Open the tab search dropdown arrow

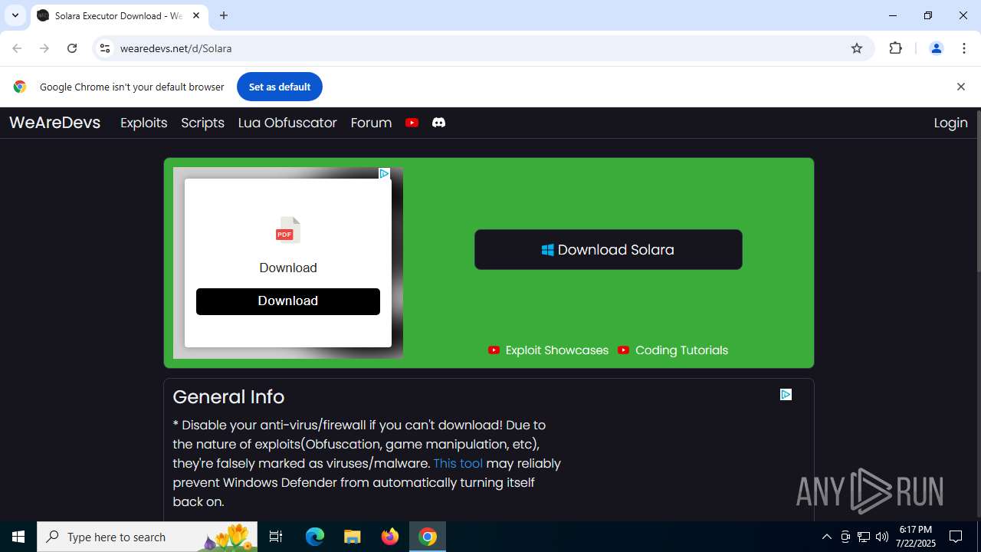click(15, 15)
